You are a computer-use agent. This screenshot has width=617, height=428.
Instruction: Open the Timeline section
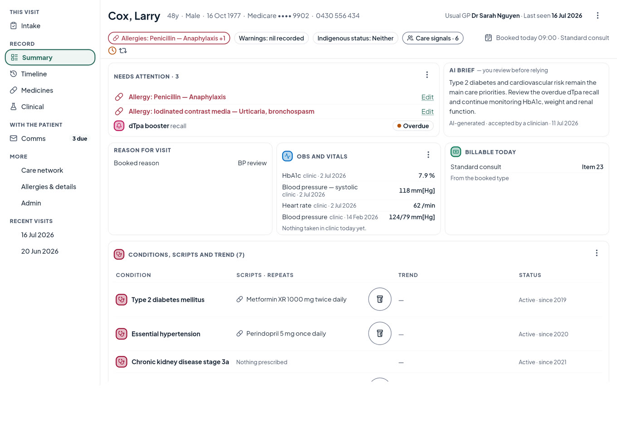50,74
